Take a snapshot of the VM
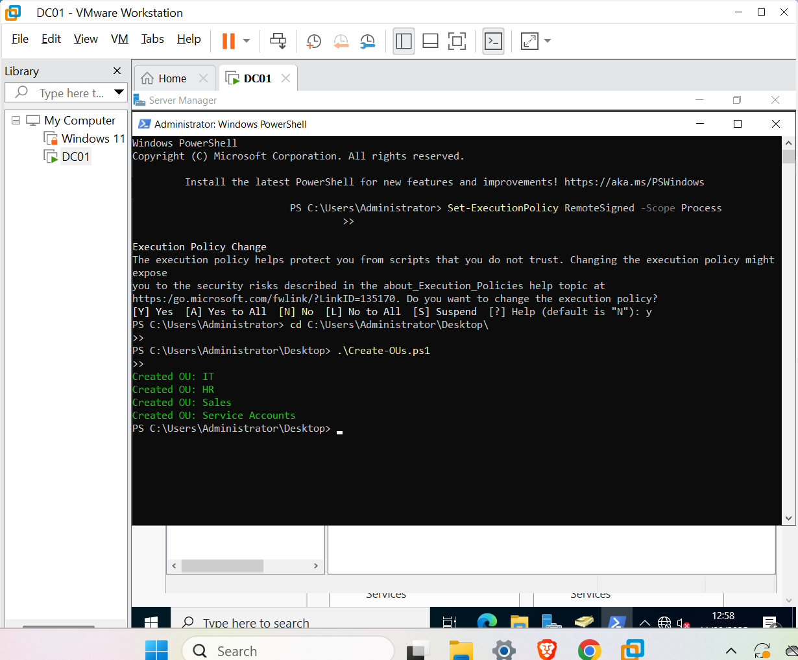This screenshot has width=798, height=660. 313,41
